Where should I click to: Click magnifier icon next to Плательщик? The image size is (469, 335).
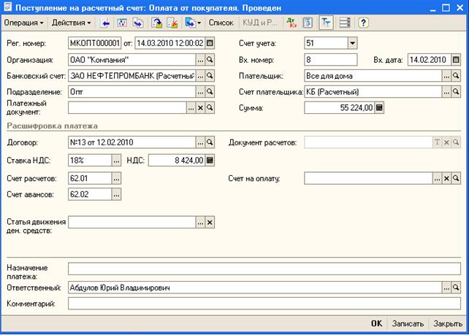tap(456, 75)
